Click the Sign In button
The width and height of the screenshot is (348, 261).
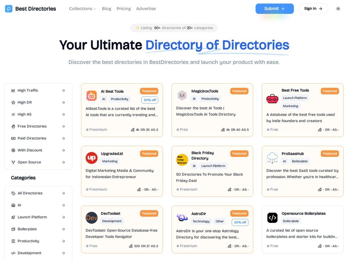(313, 8)
